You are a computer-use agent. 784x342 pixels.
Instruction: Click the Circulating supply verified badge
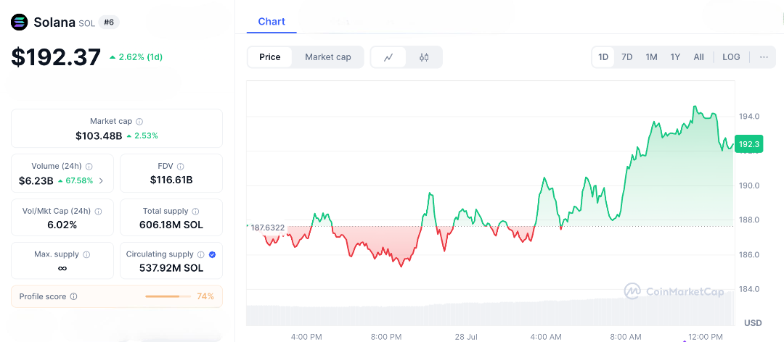(212, 255)
